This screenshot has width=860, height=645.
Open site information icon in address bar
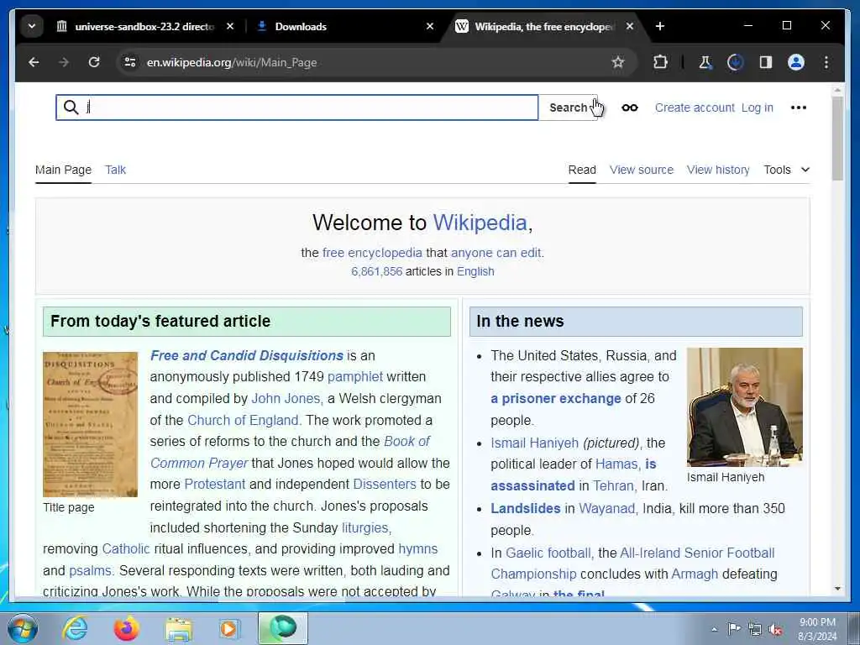pyautogui.click(x=130, y=62)
